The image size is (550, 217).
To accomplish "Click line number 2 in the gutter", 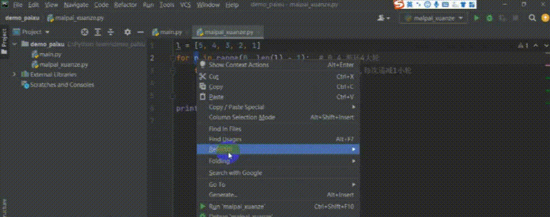I will click(151, 58).
